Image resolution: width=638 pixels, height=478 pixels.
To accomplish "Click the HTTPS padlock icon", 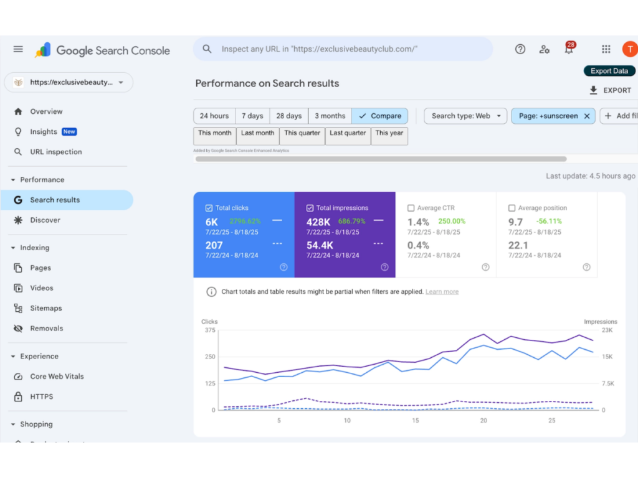I will click(18, 396).
